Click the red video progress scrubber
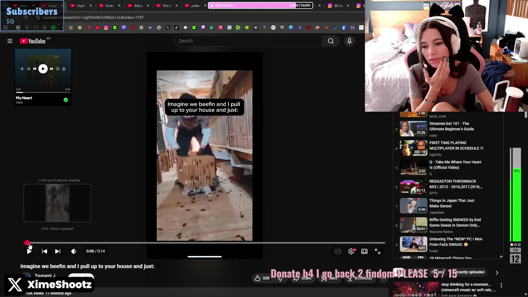Screen dimensions: 528x297 [27, 243]
